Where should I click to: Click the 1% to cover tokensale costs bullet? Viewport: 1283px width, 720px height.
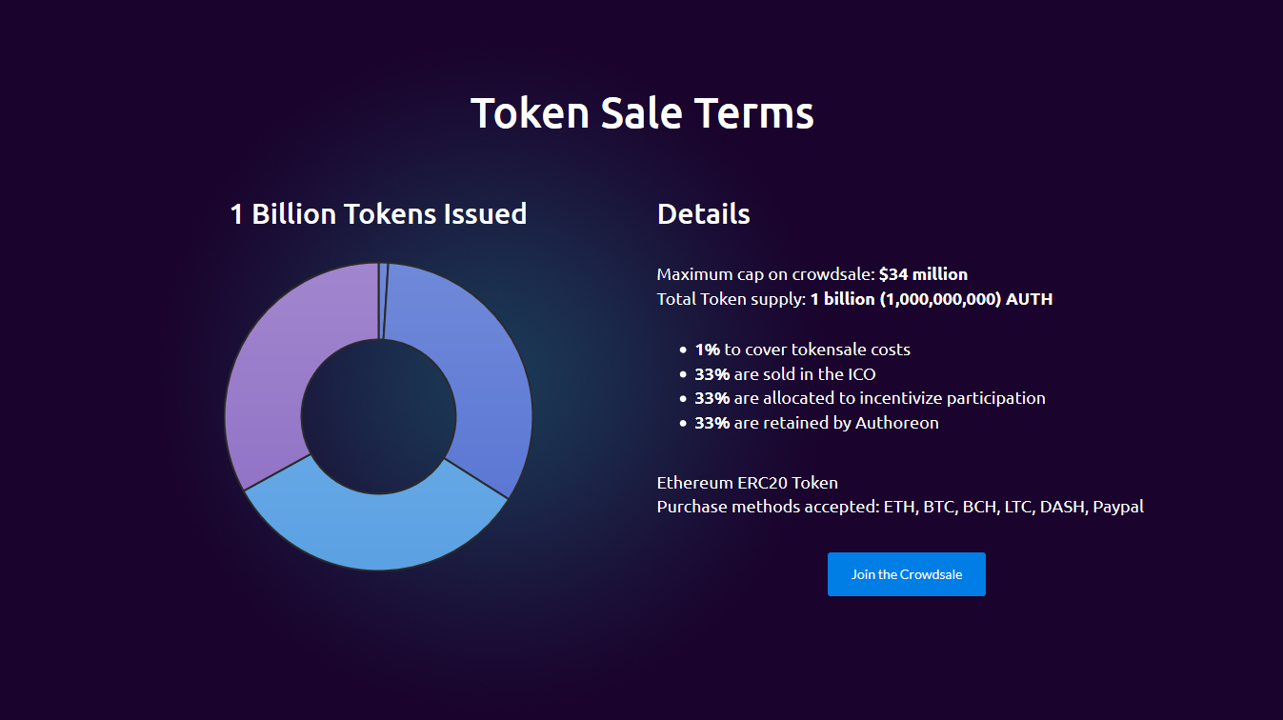point(802,350)
